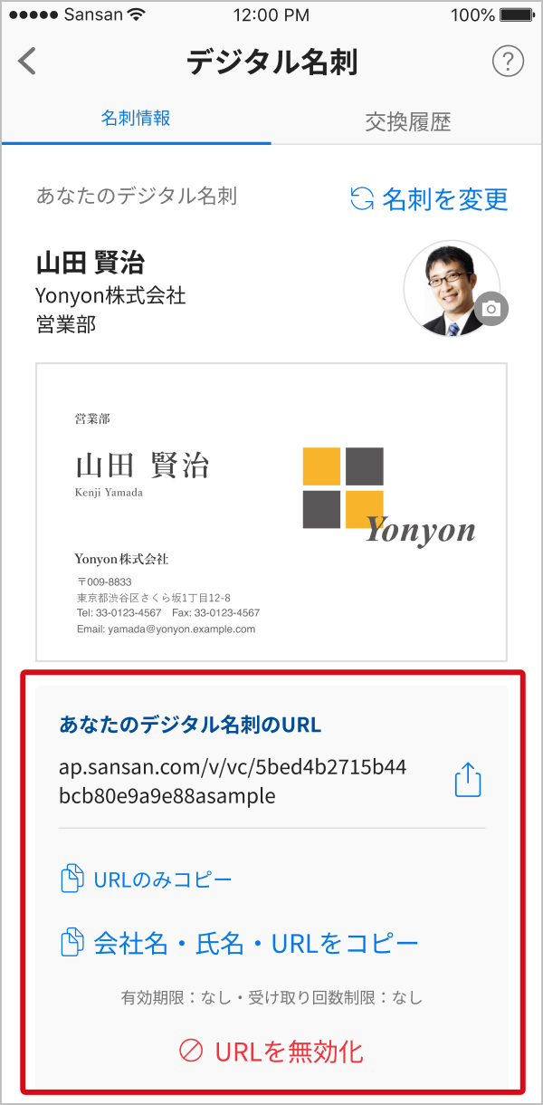This screenshot has height=1105, width=543.
Task: Tap the prohibition icon next to URLを無効化
Action: [191, 1051]
